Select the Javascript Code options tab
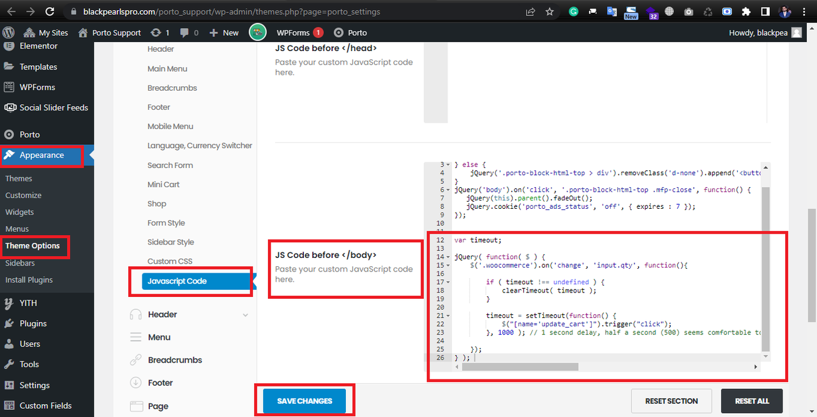Screen dimensions: 817x417 [197, 281]
